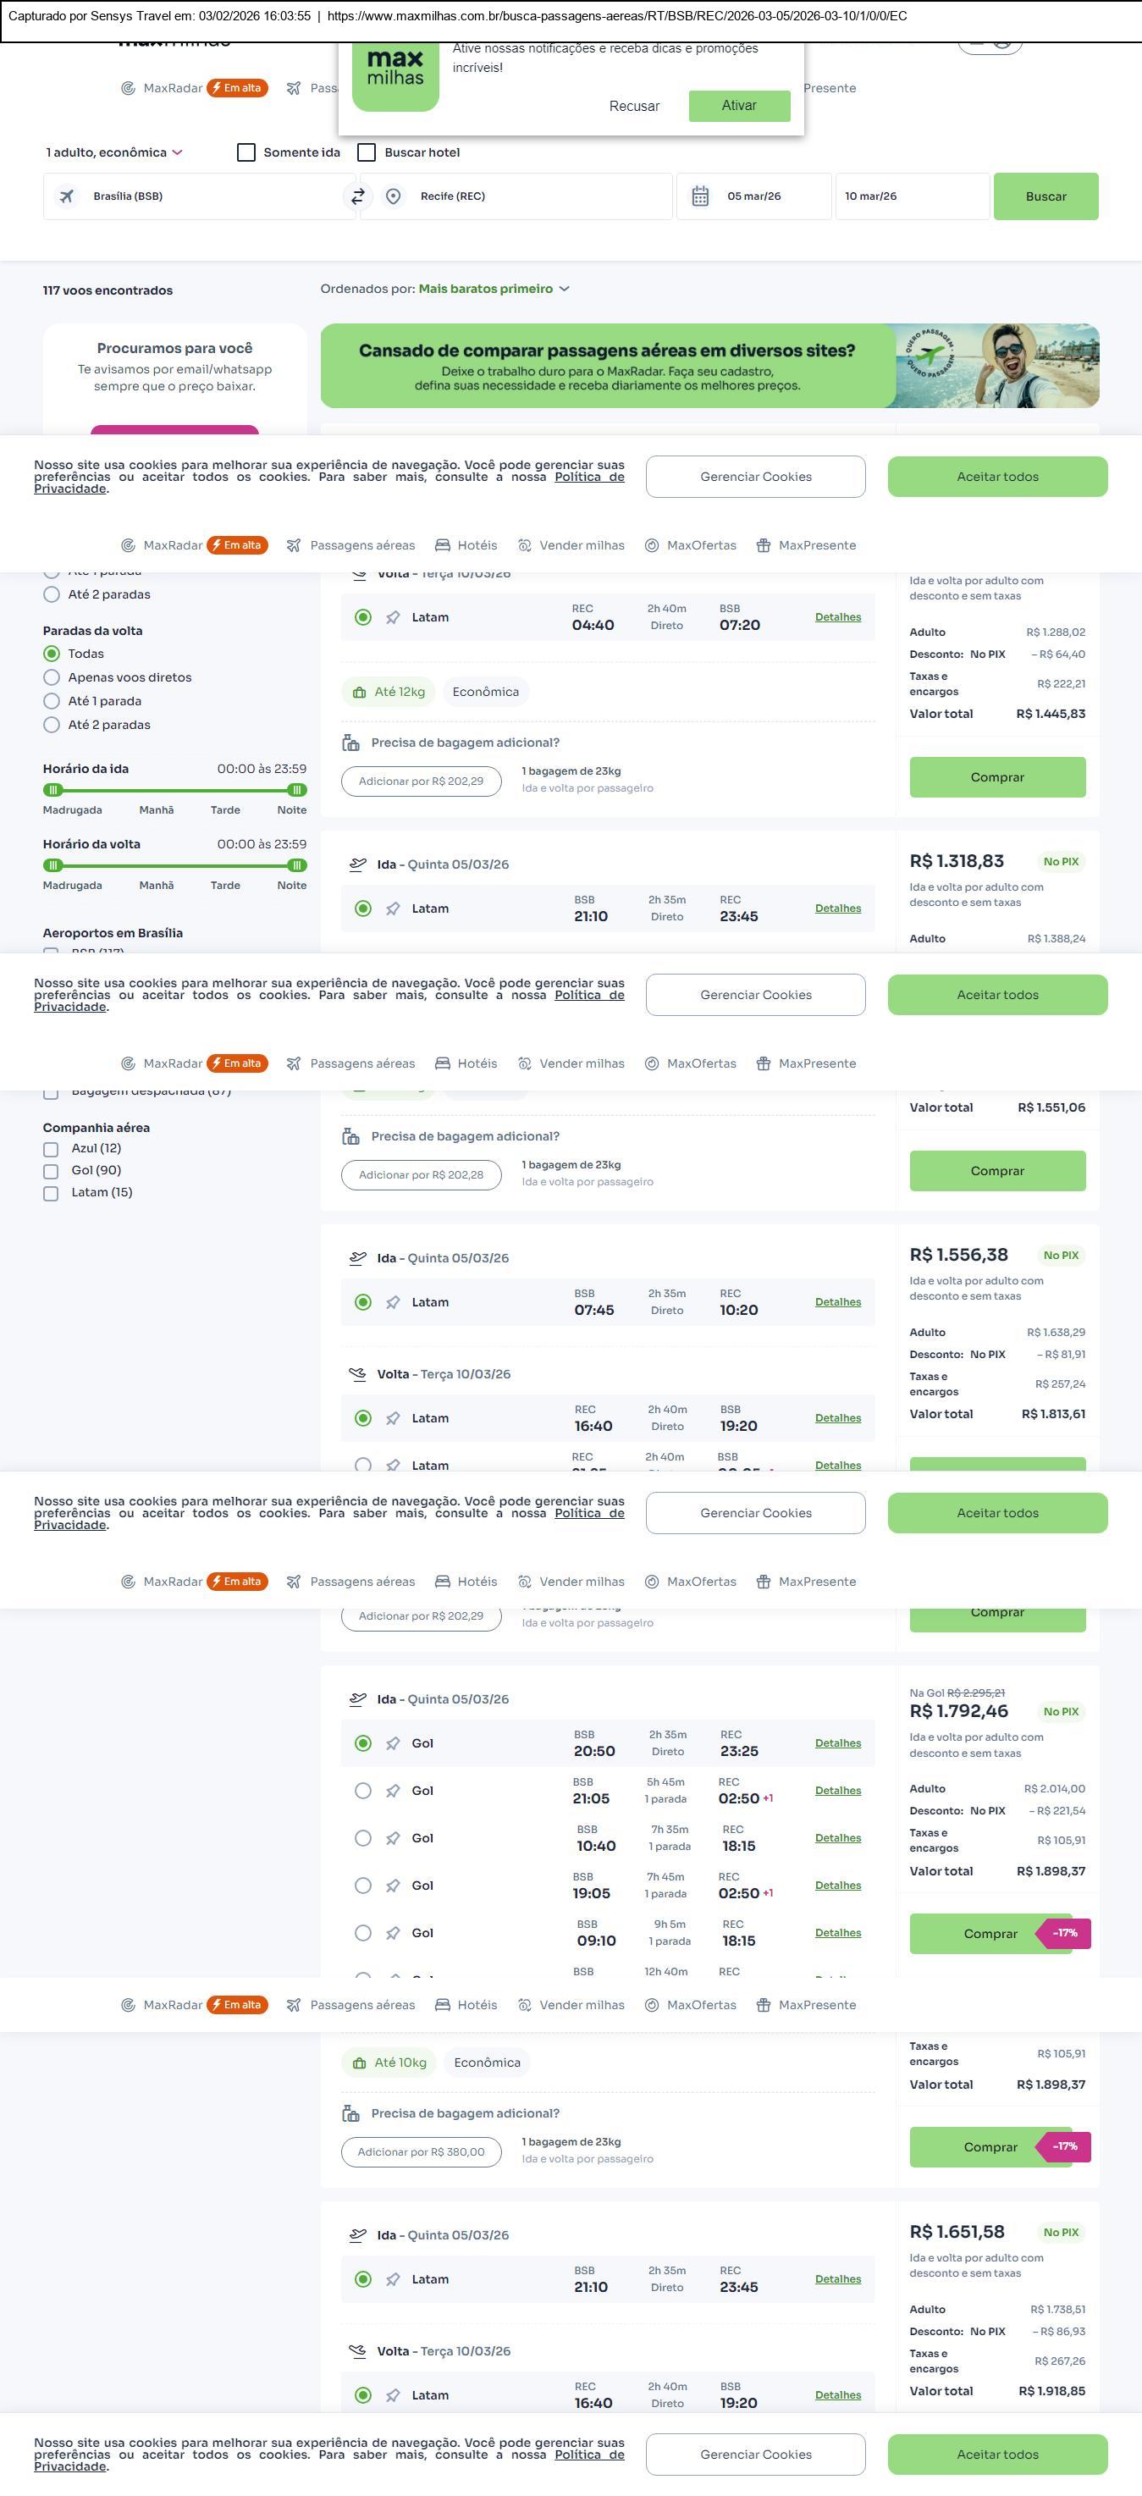Select Apenas voos diretos for the return
1142x2496 pixels.
pyautogui.click(x=52, y=677)
